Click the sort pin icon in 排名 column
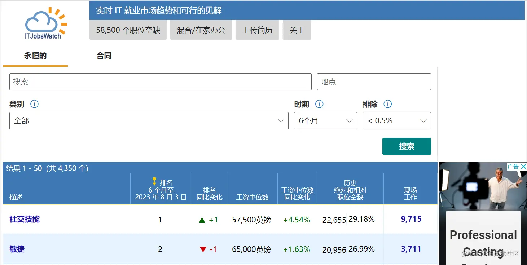This screenshot has width=527, height=265. click(154, 181)
